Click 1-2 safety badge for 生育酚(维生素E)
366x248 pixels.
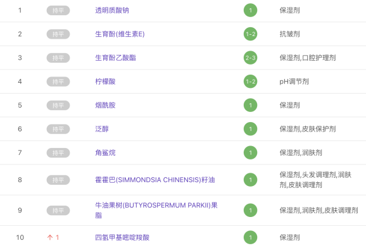(251, 34)
